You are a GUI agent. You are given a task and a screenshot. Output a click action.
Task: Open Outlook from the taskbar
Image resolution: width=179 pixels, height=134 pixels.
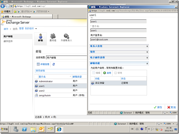(42, 129)
